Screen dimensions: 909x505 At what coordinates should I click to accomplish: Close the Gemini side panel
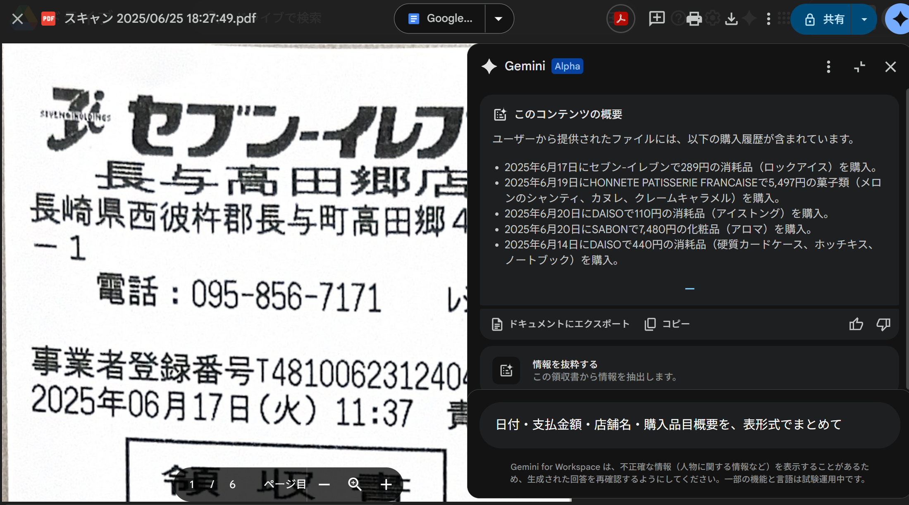890,67
